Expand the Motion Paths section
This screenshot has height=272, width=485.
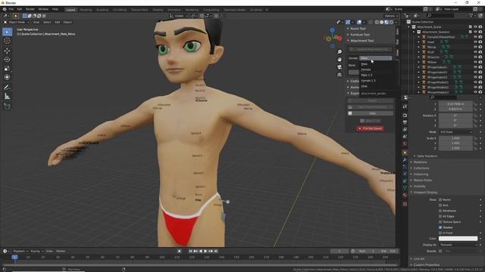coord(423,181)
